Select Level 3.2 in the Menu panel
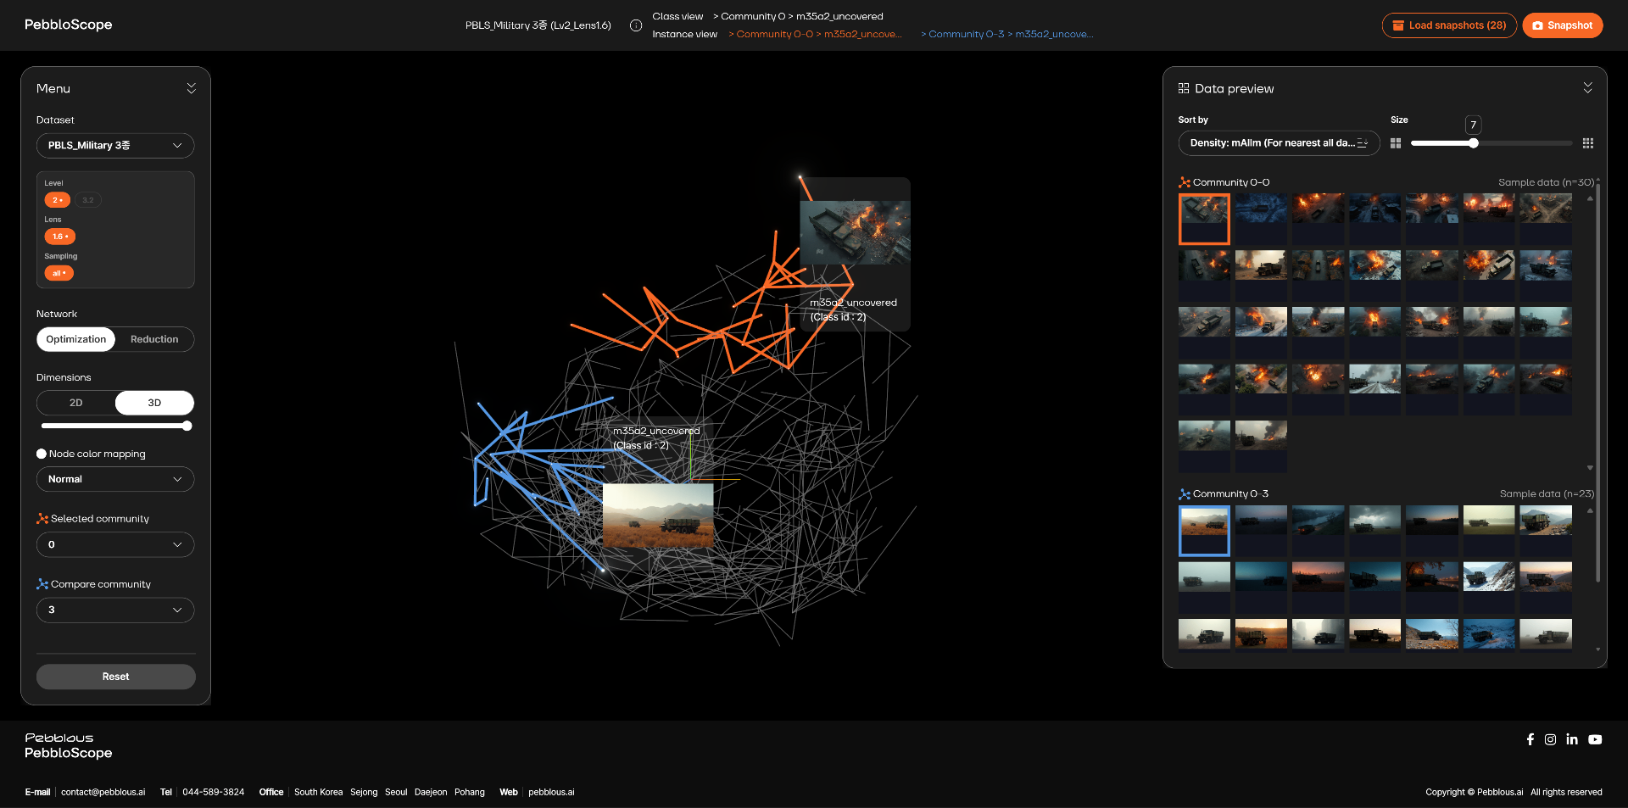 pos(87,200)
